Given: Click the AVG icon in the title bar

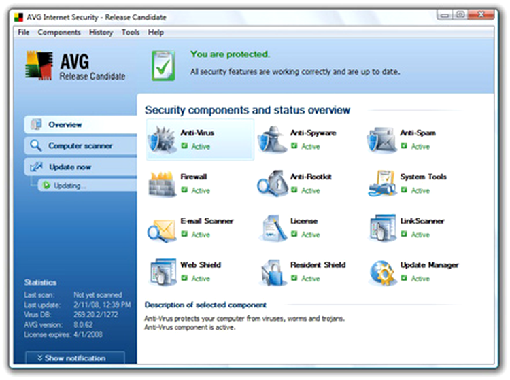Looking at the screenshot, I should tap(18, 17).
